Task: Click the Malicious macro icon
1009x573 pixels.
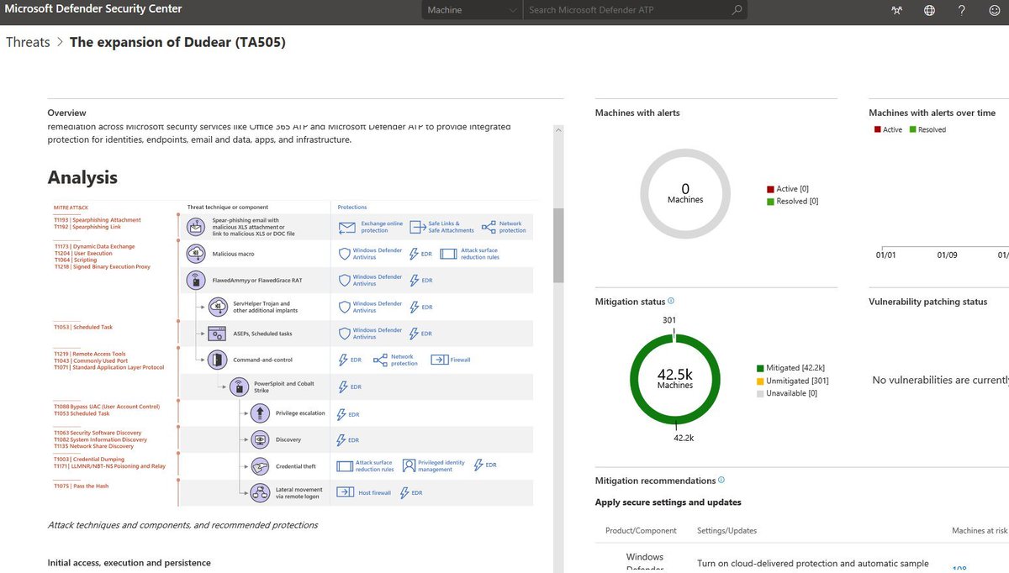Action: (x=196, y=254)
